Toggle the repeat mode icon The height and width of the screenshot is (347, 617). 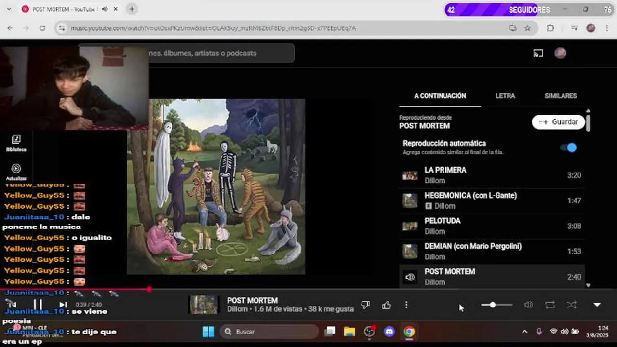(x=550, y=305)
